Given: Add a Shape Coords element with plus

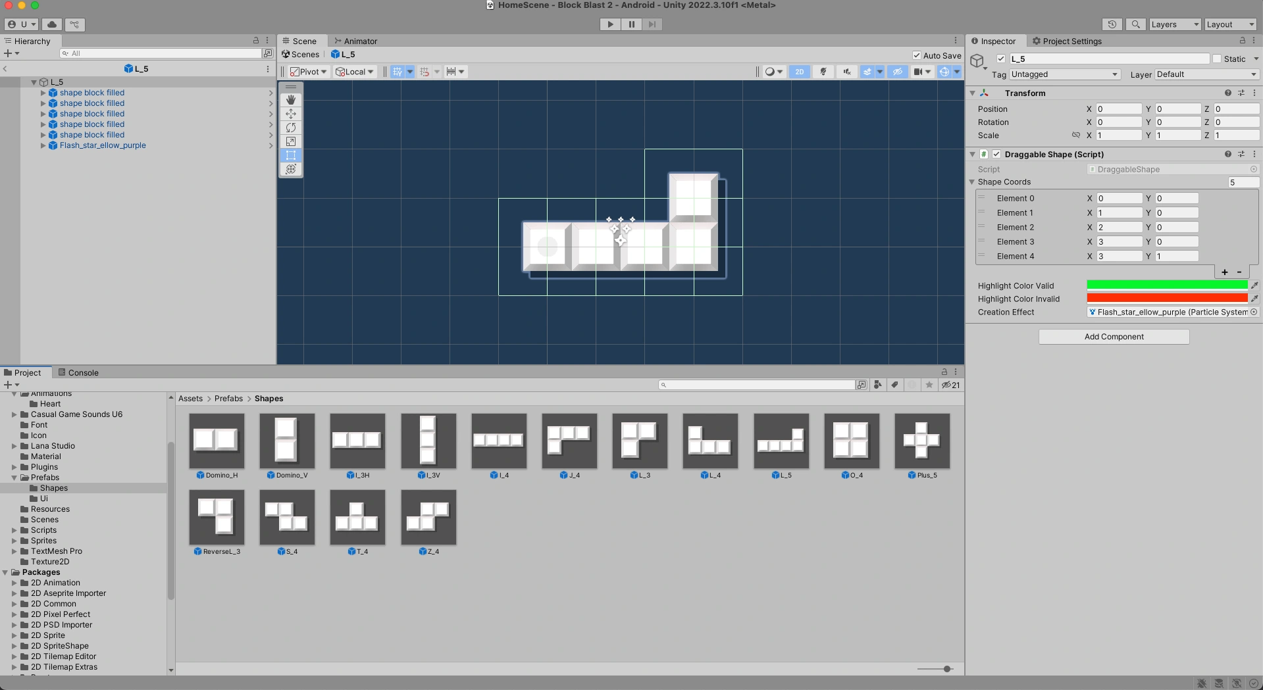Looking at the screenshot, I should tap(1224, 272).
